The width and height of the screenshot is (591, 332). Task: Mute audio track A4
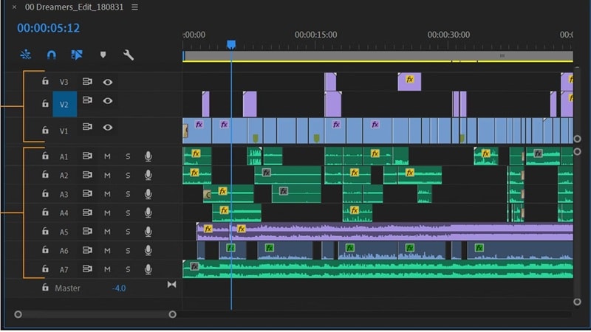107,213
